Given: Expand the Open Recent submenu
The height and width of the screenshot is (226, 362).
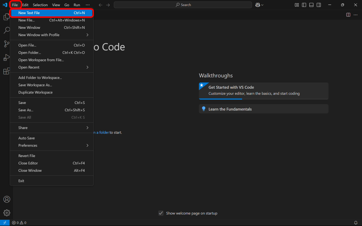Looking at the screenshot, I should tap(51, 67).
